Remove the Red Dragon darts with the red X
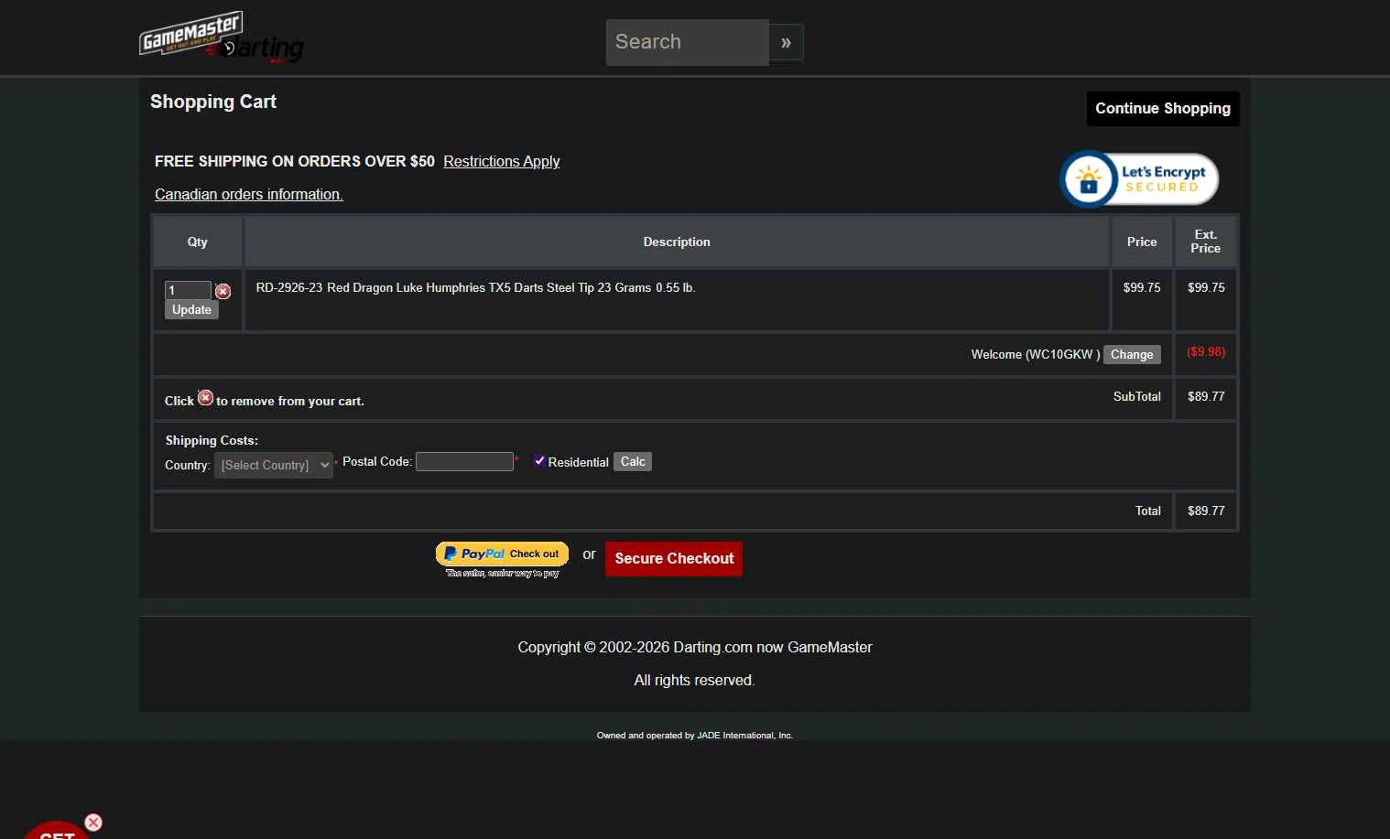 pos(223,291)
